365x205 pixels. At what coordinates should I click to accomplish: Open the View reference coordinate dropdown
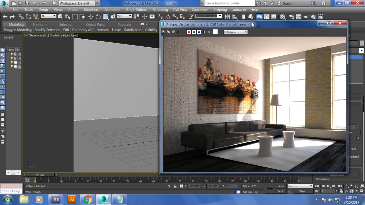[x=124, y=16]
